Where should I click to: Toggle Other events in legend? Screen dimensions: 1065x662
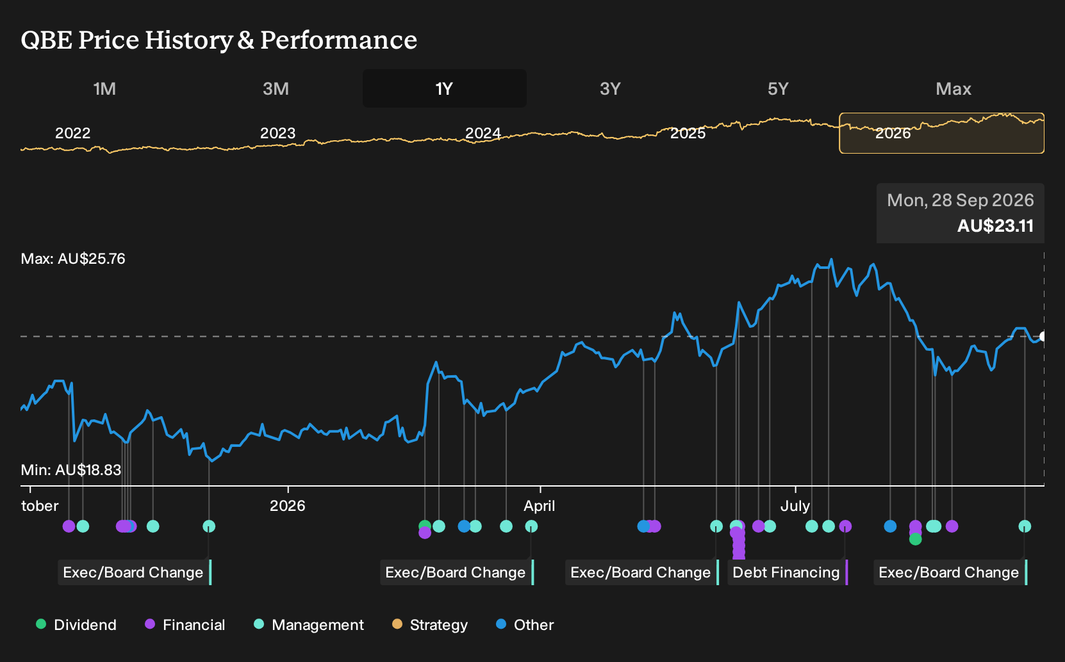click(x=525, y=625)
